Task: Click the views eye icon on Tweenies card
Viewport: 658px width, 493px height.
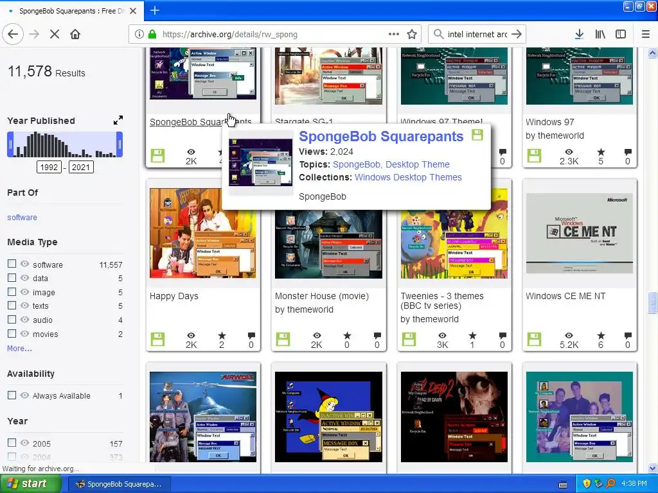Action: [x=442, y=335]
